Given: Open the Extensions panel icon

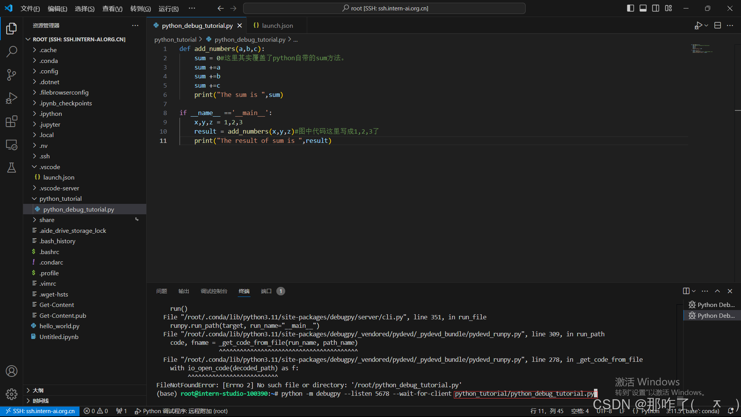Looking at the screenshot, I should pyautogui.click(x=11, y=121).
